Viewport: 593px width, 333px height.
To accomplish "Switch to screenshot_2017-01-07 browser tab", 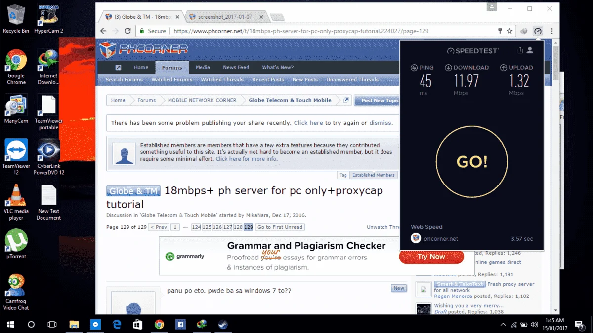I will pyautogui.click(x=227, y=17).
